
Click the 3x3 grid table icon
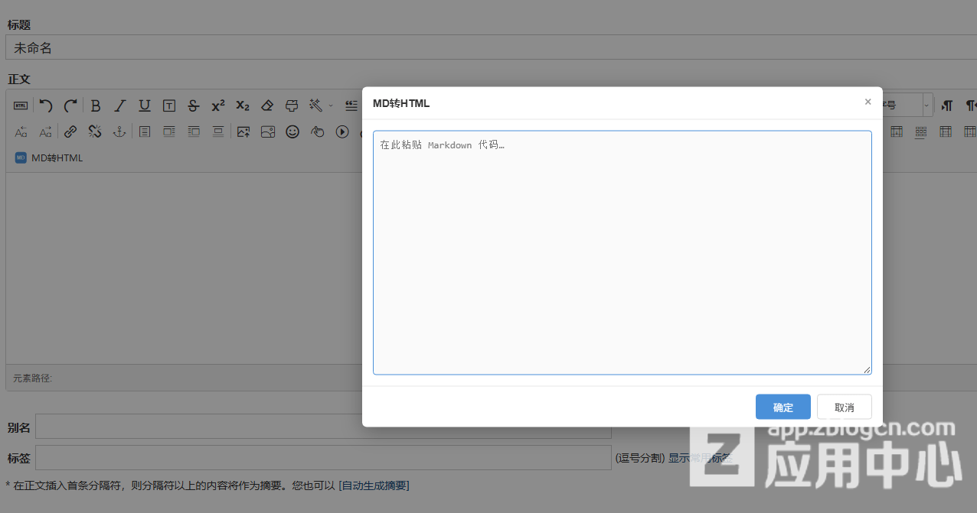[921, 131]
